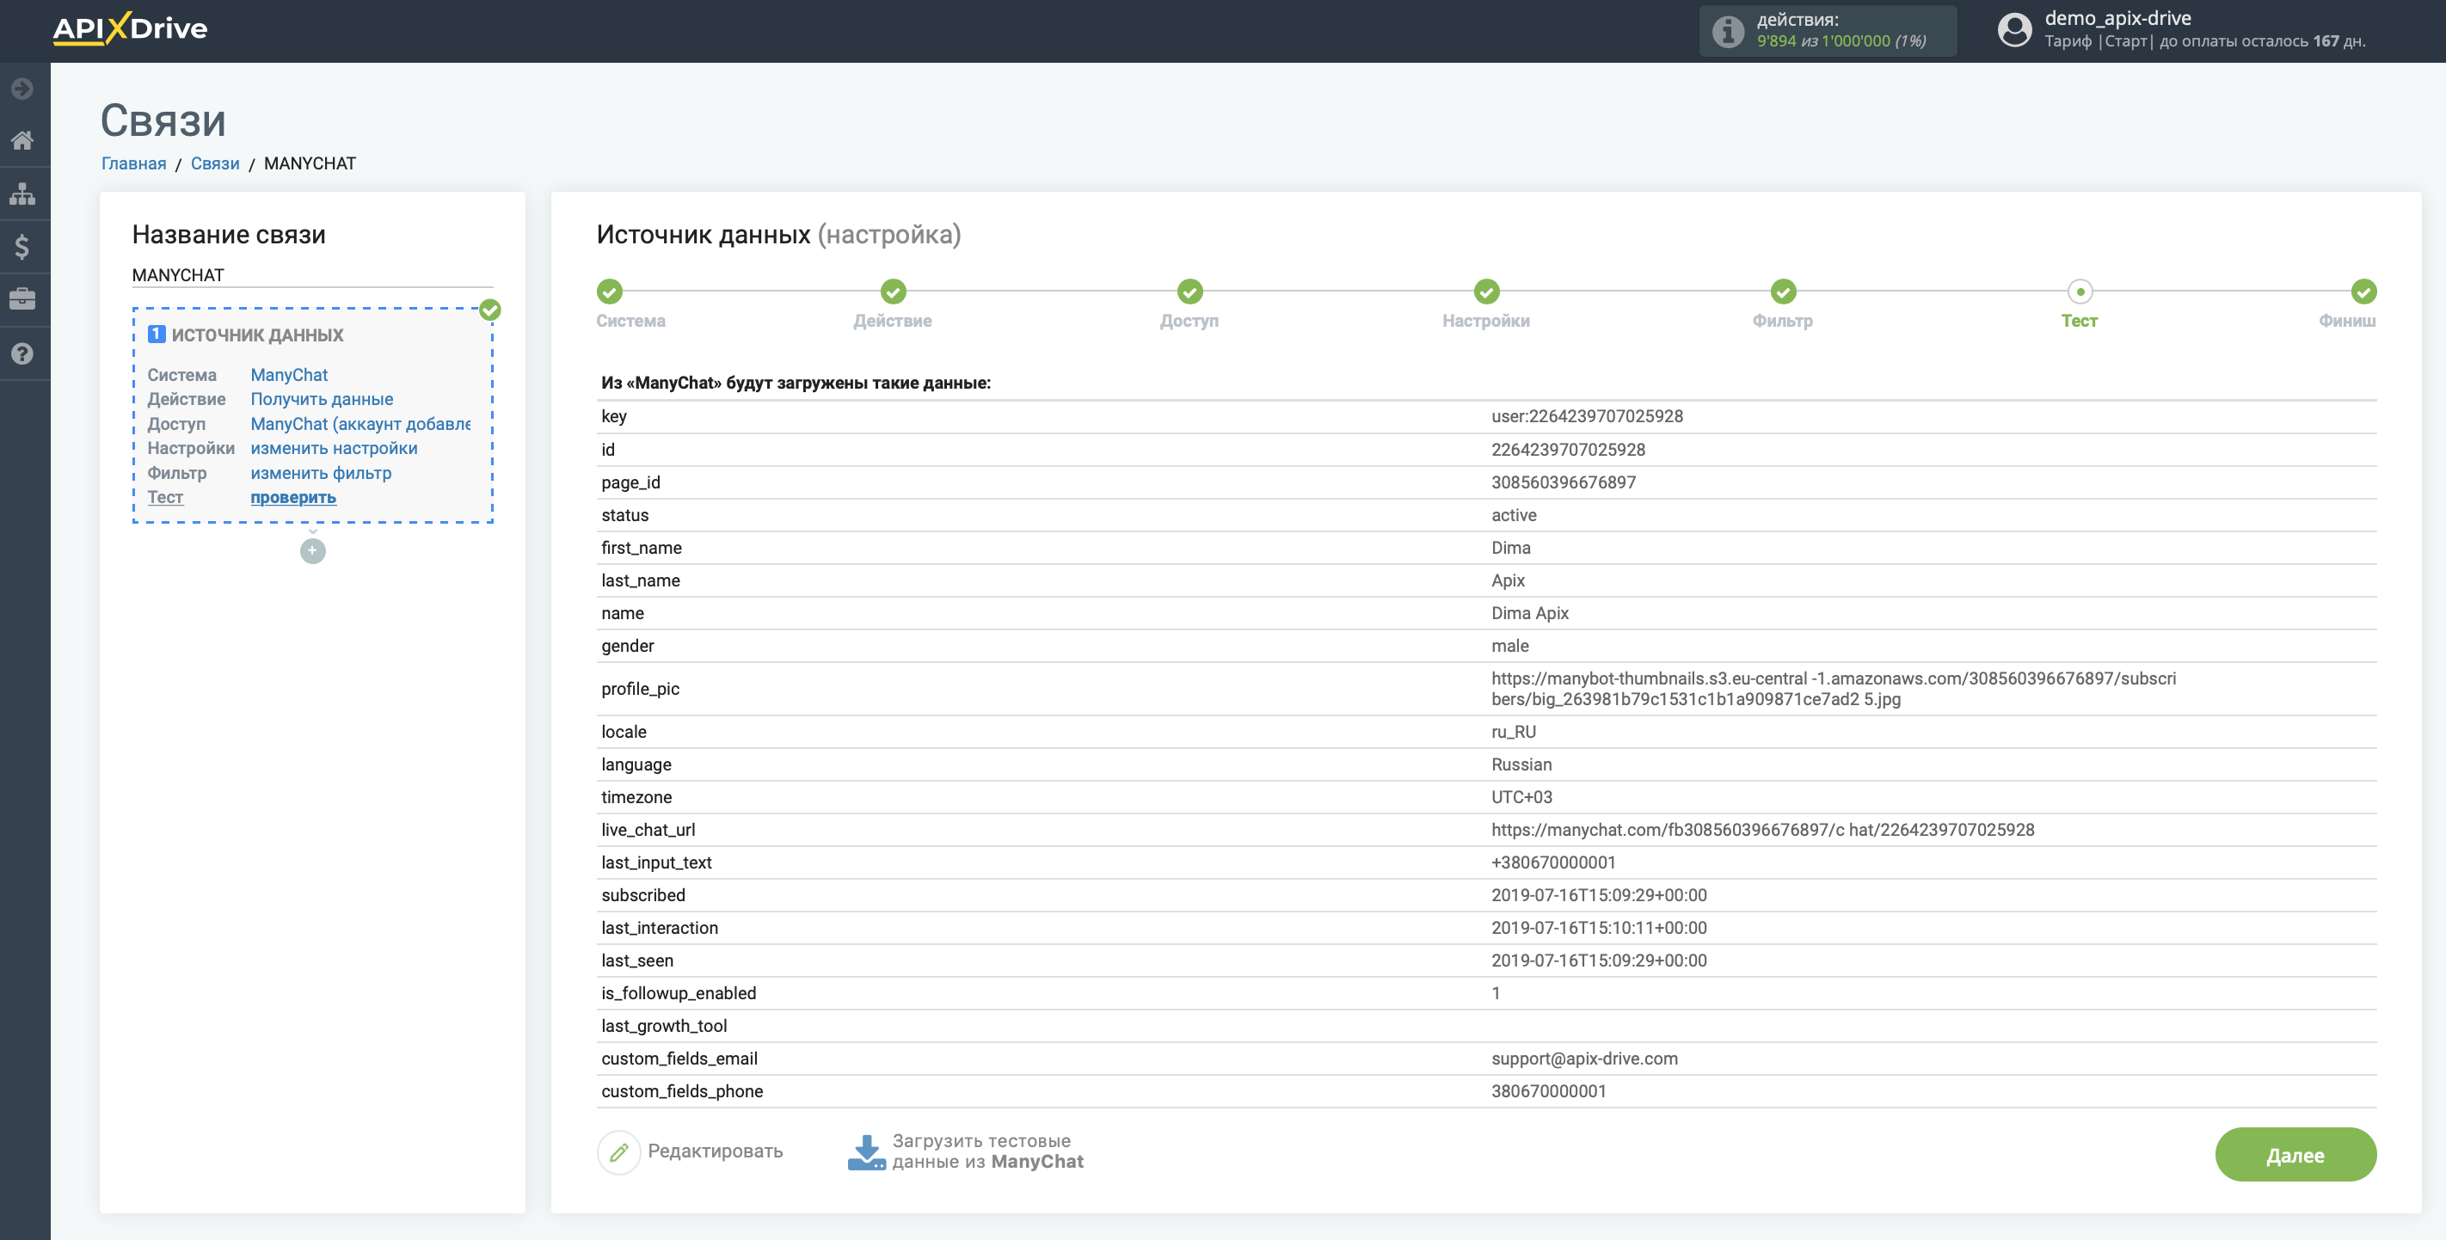Click the actions info icon
The image size is (2446, 1240).
(1727, 31)
